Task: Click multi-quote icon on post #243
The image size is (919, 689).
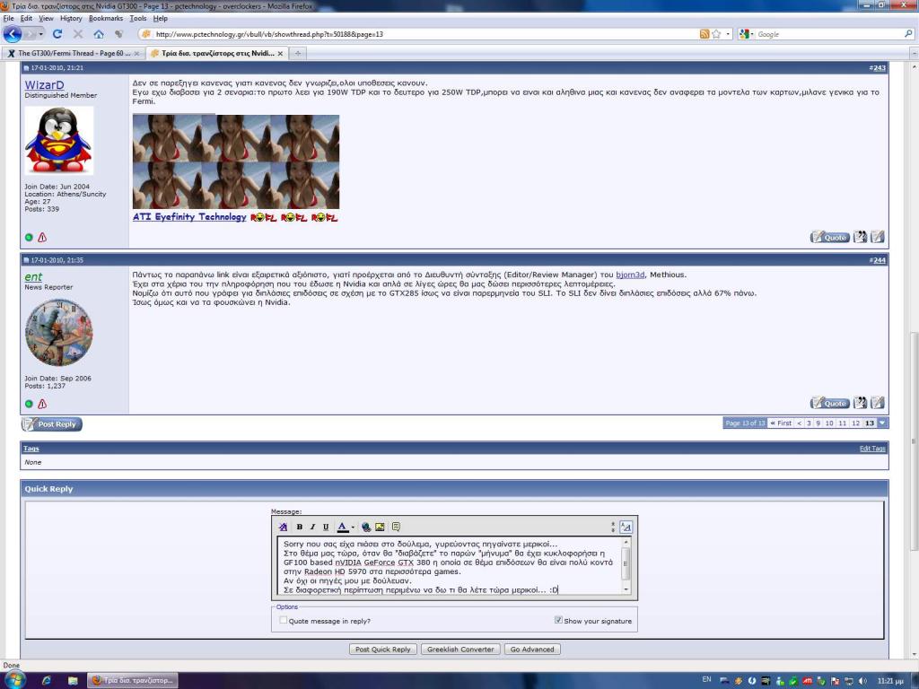Action: click(x=860, y=237)
